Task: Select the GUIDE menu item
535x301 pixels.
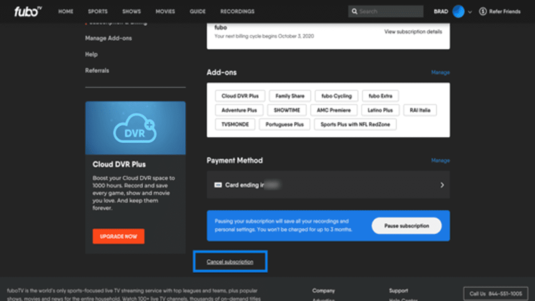Action: click(197, 11)
